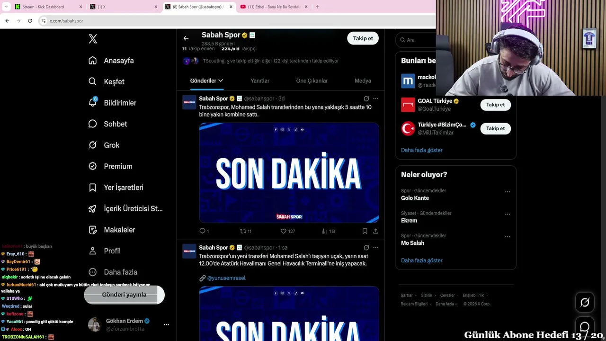
Task: Open the first SON DAKİKA post image
Action: tap(289, 173)
